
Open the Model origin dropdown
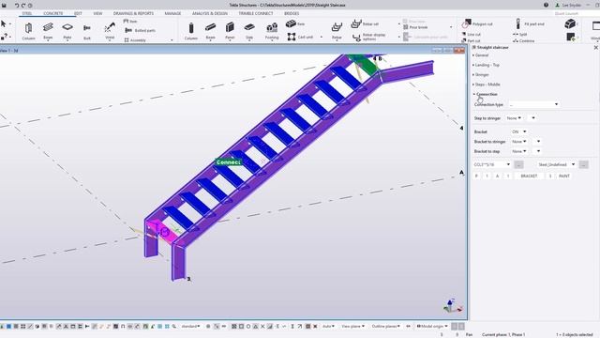(432, 326)
